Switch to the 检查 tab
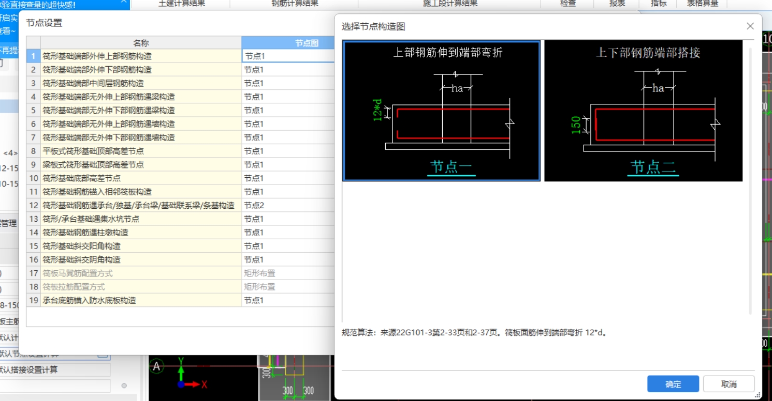 pos(567,4)
